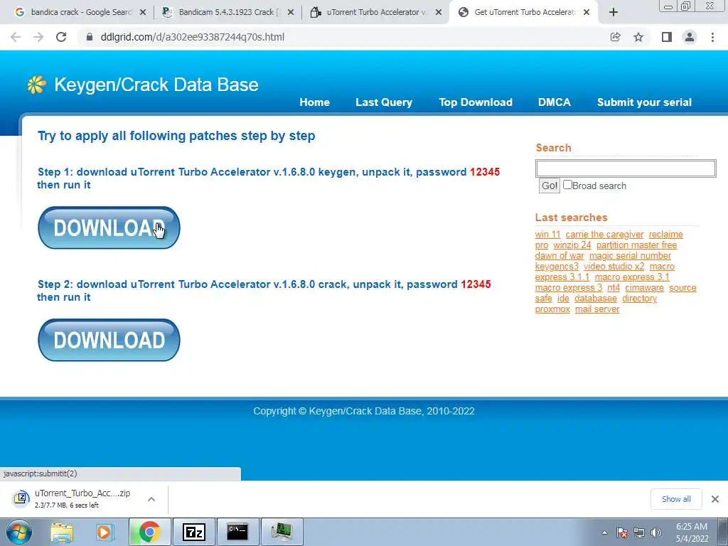Viewport: 728px width, 546px height.
Task: Open the winzip 24 link
Action: [572, 245]
